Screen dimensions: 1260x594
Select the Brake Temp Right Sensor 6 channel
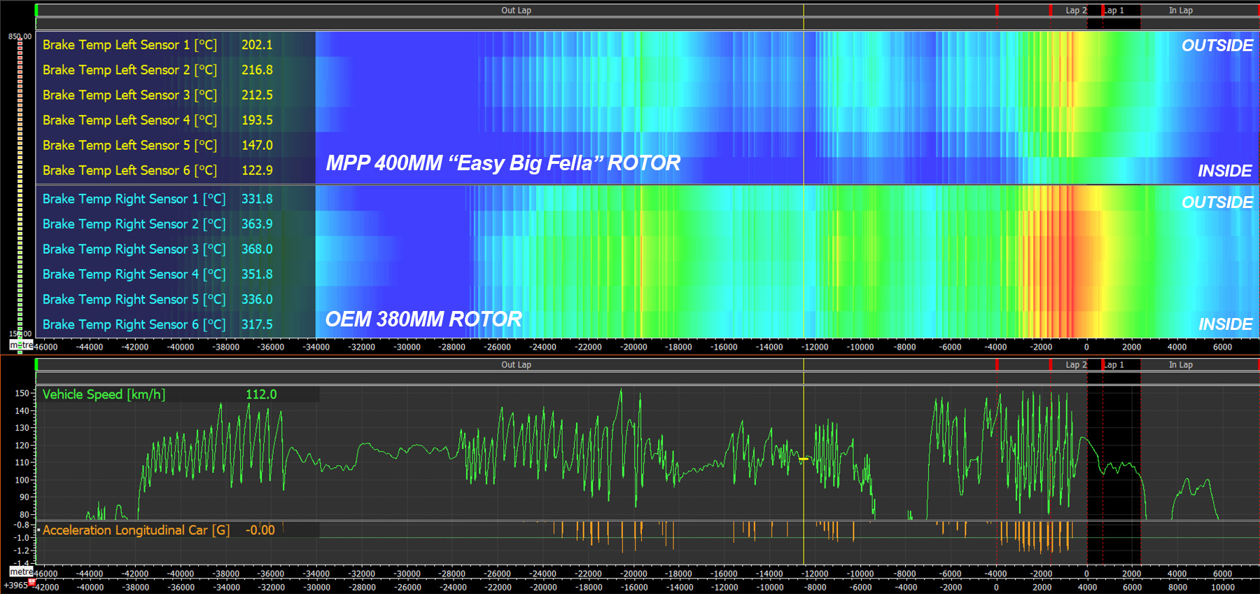click(134, 325)
